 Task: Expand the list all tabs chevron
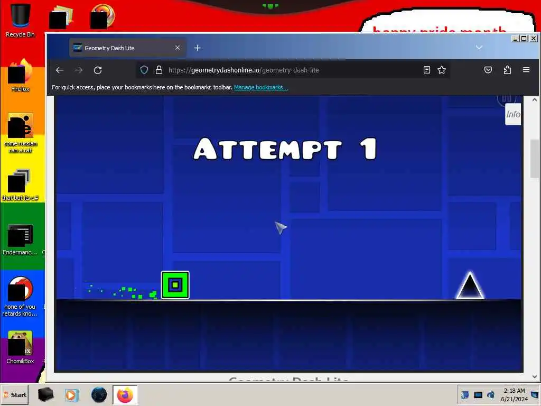click(x=479, y=47)
